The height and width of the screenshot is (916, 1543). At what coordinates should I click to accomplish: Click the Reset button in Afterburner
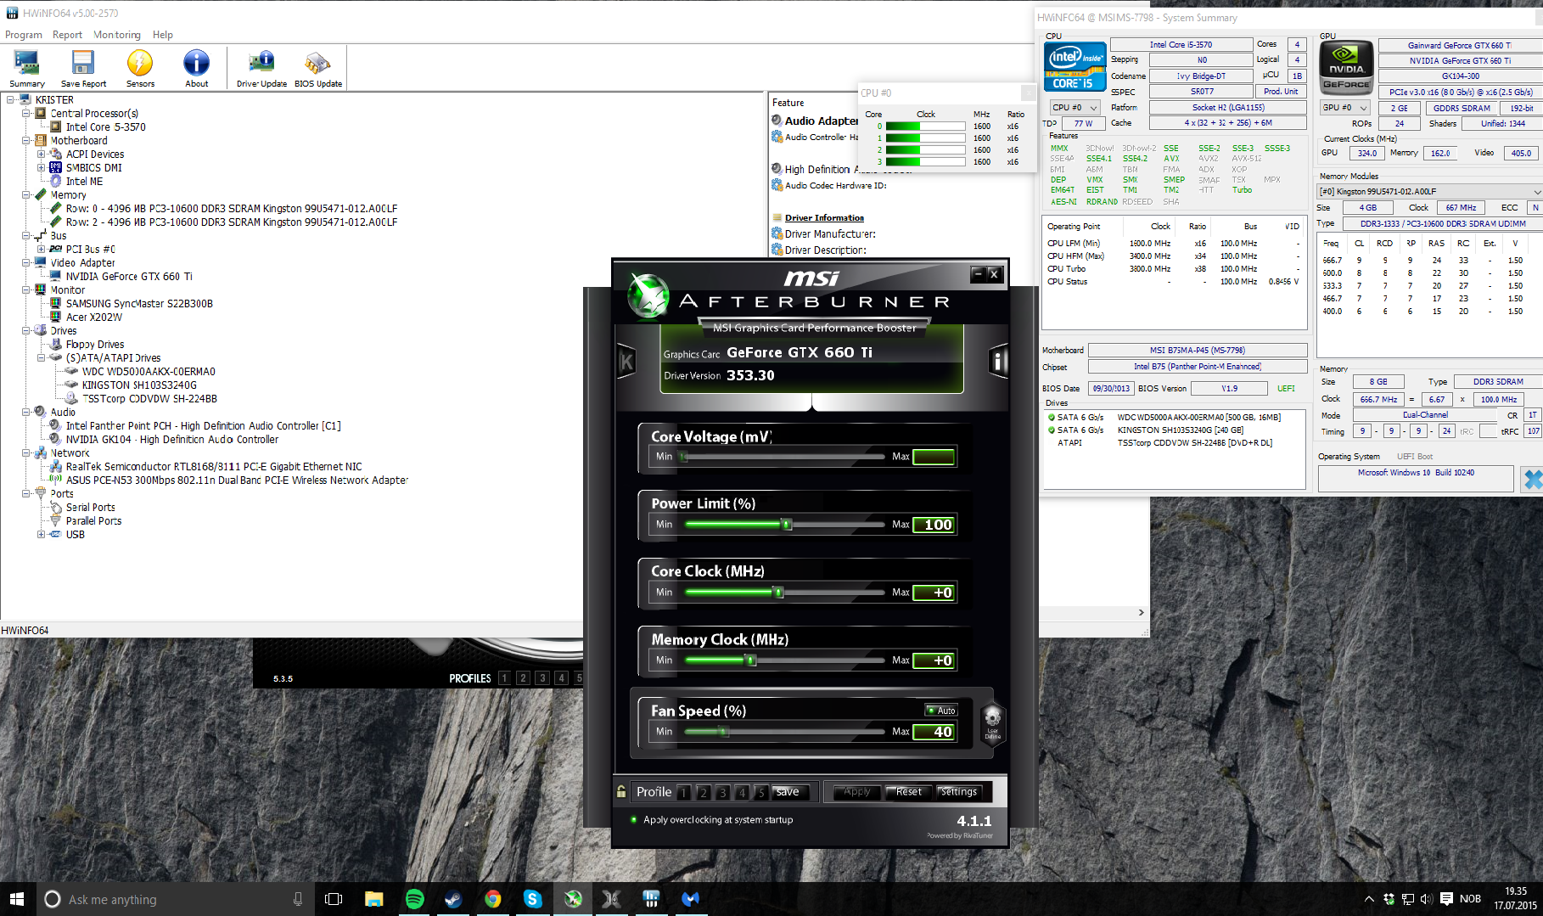coord(908,792)
